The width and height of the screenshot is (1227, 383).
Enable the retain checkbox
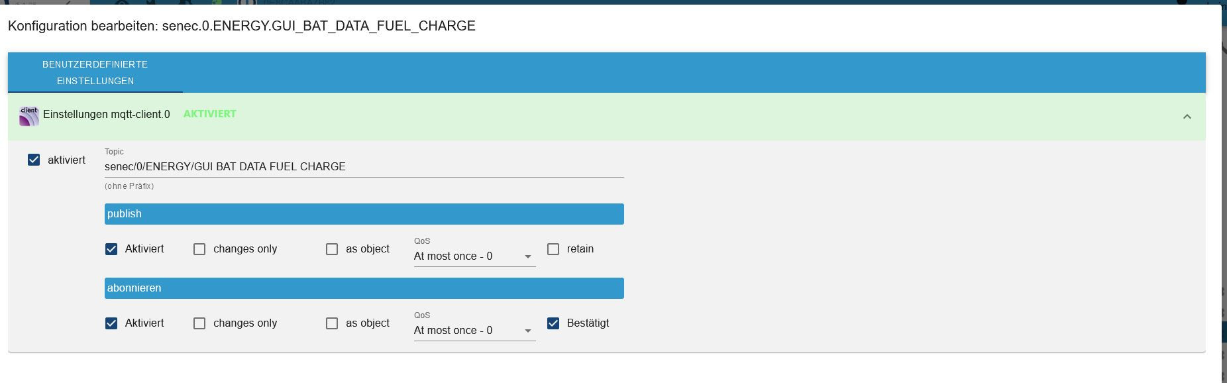pyautogui.click(x=553, y=249)
